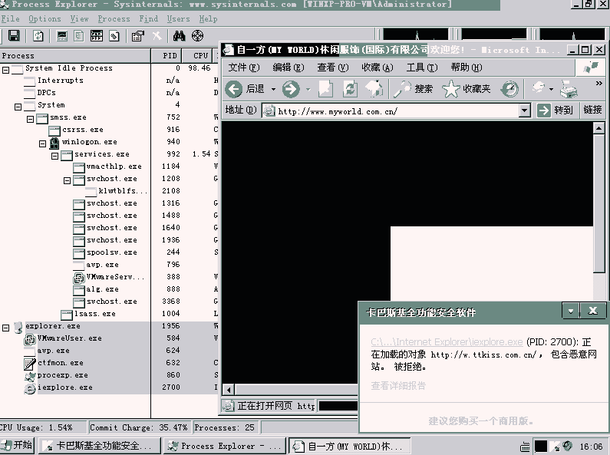
Task: Toggle the process tree view icon
Action: 79,36
